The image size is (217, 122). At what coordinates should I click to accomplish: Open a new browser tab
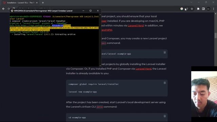[x=43, y=3]
